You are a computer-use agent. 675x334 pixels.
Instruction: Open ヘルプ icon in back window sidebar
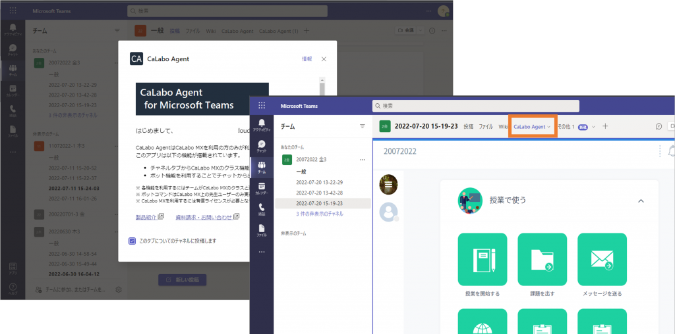[13, 289]
